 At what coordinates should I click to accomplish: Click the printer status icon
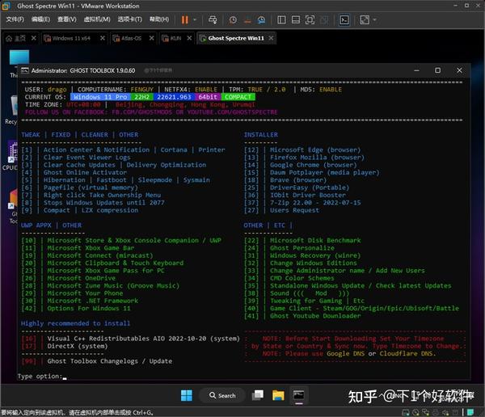coord(436,412)
